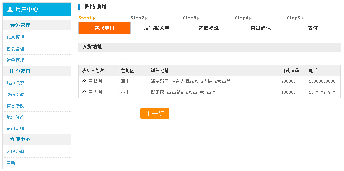The image size is (344, 171).
Task: Go to 运单管理 page
Action: (16, 60)
